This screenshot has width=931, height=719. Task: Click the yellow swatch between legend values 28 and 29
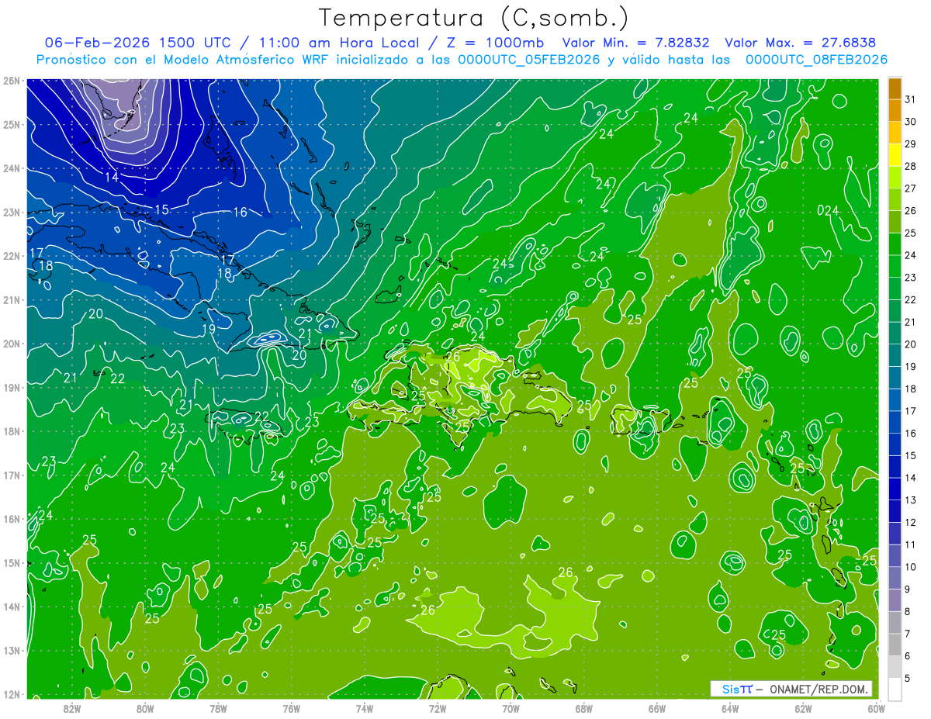tap(895, 155)
